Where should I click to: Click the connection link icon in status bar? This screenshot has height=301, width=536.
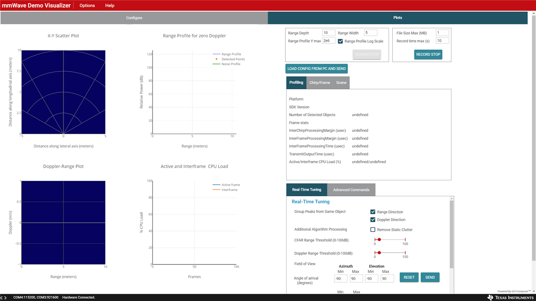pos(4,298)
